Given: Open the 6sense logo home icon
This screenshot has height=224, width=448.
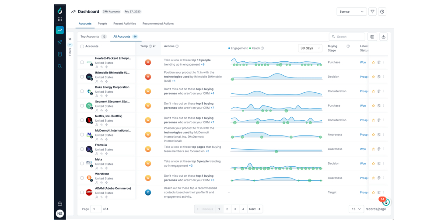Looking at the screenshot, I should click(x=59, y=11).
